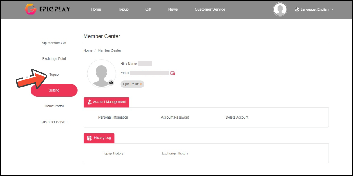Open Home in top navigation
353x176 pixels.
(96, 9)
